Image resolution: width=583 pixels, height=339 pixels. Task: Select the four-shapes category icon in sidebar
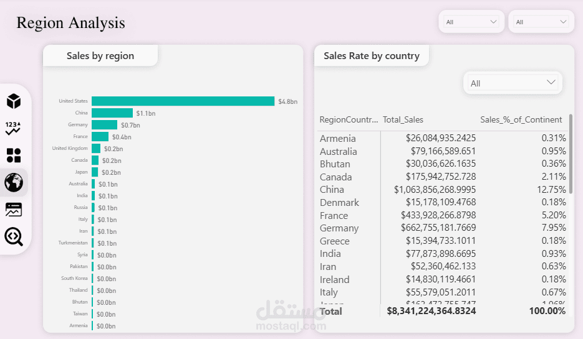pos(14,155)
